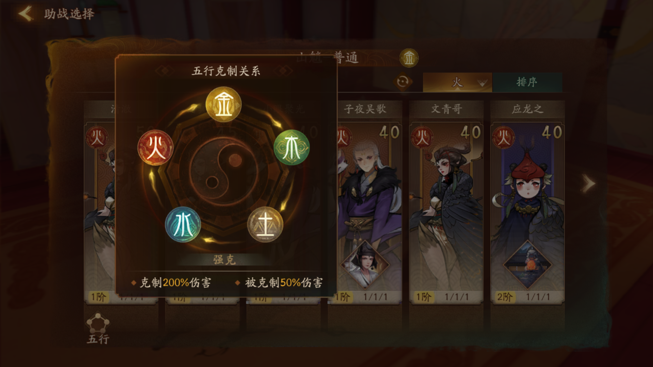653x367 pixels.
Task: Open the 火 element filter dropdown
Action: click(x=457, y=82)
